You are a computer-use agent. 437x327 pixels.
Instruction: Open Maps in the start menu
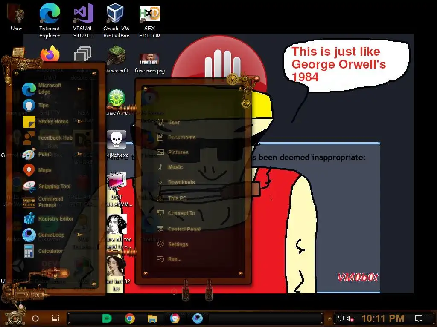tap(37, 170)
